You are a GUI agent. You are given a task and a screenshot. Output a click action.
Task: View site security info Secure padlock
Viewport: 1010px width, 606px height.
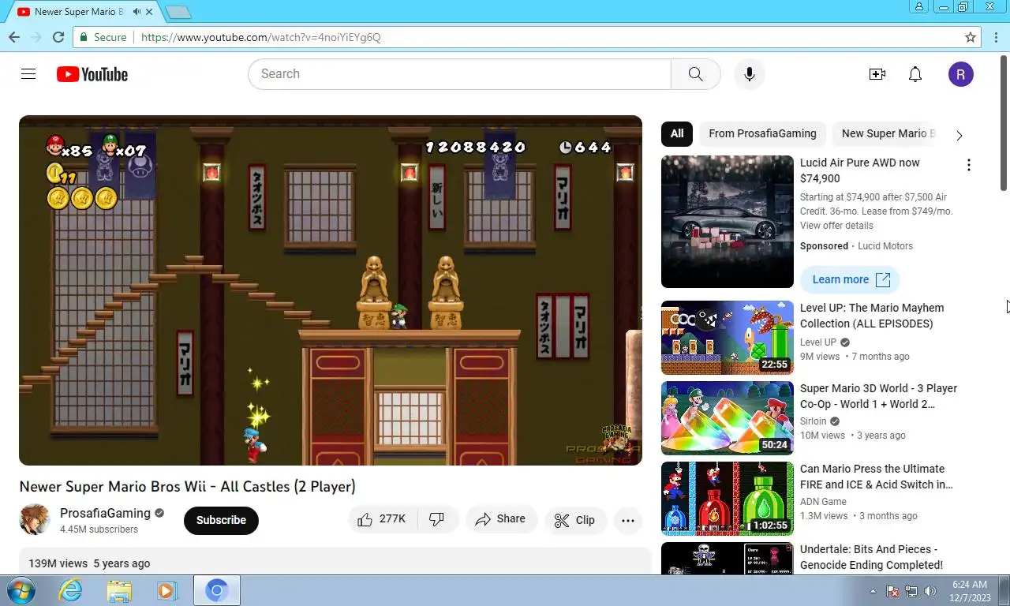click(103, 37)
